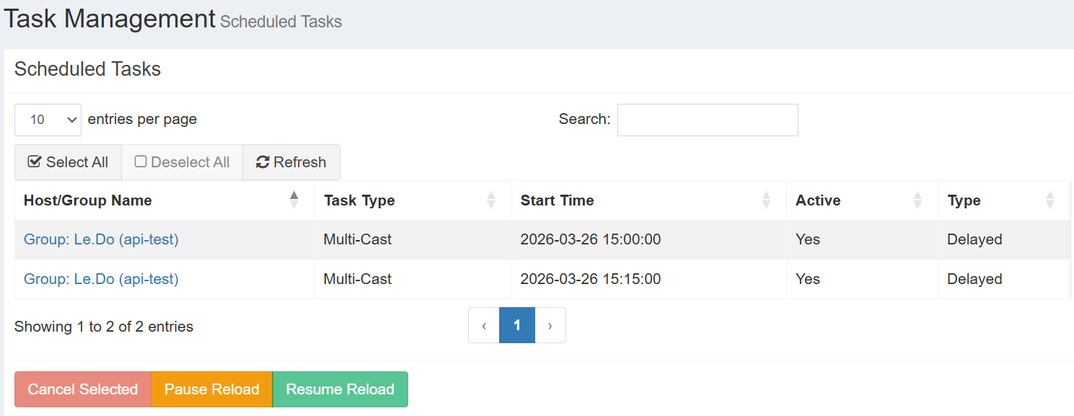
Task: Toggle Deselect All to clear selections
Action: tap(182, 161)
